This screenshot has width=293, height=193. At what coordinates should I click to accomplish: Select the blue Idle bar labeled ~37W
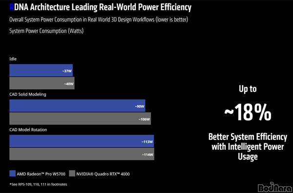click(41, 70)
